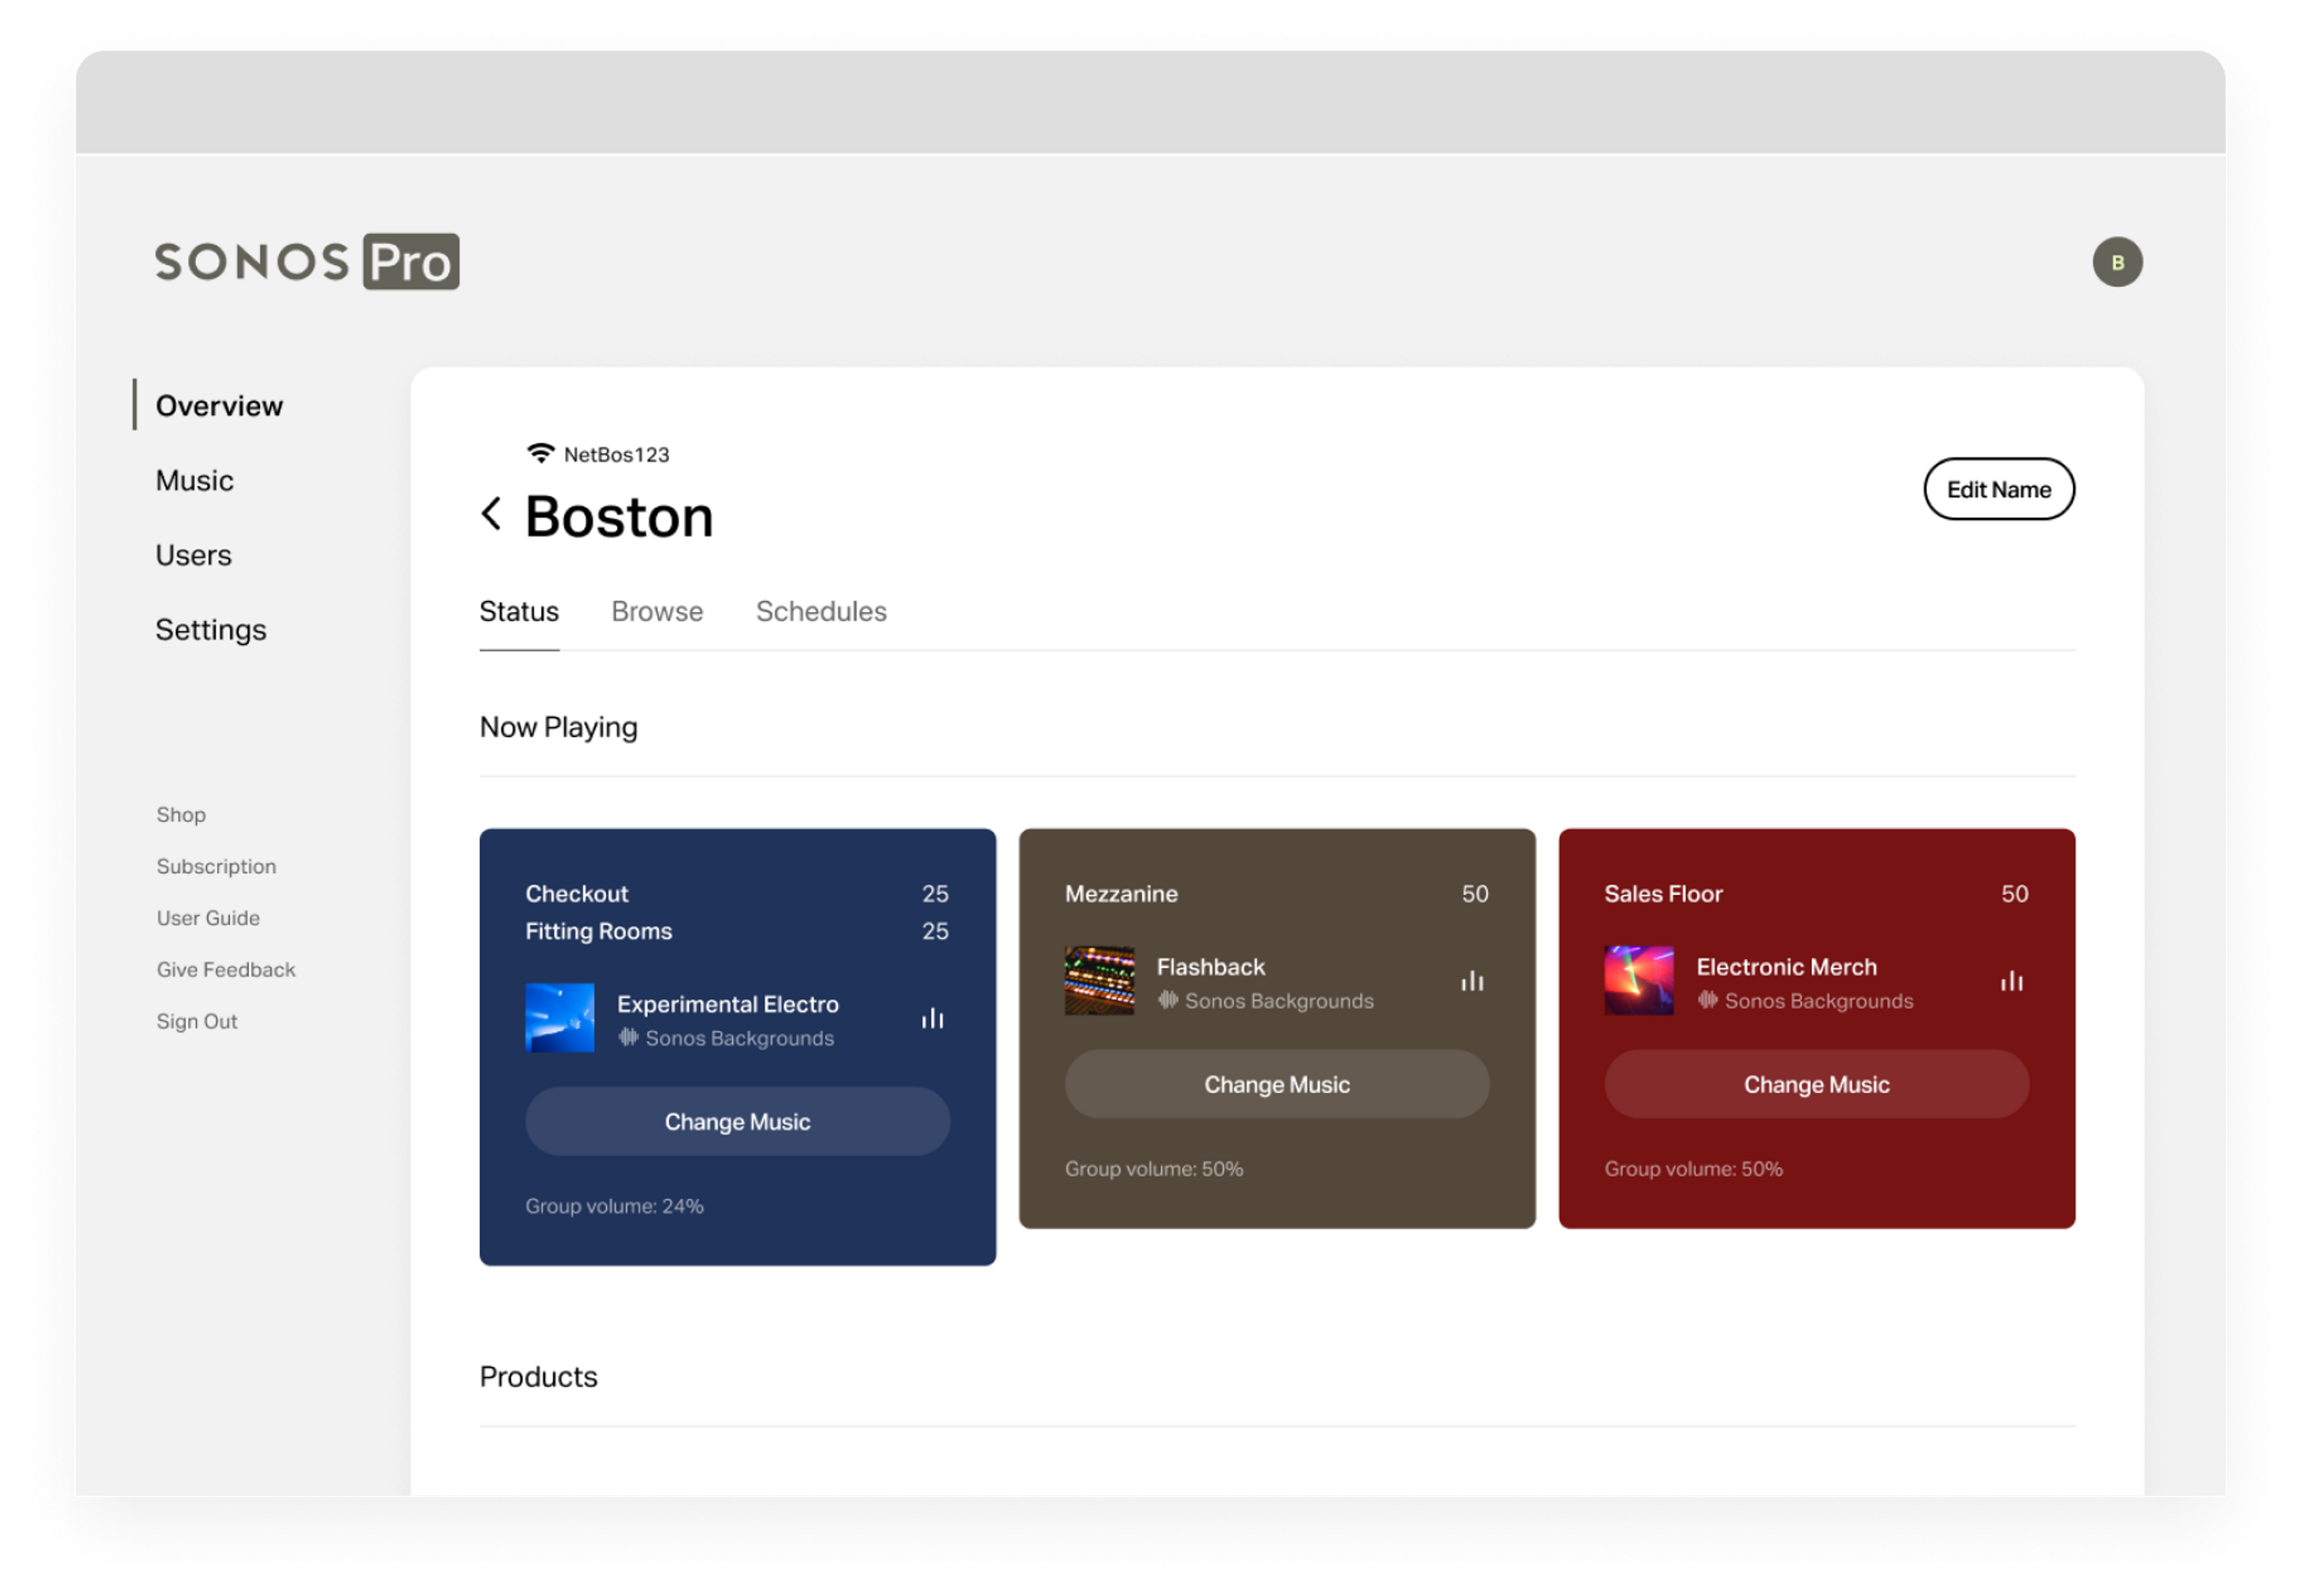Click Group volume: 50% in Sales Floor card

(1693, 1169)
